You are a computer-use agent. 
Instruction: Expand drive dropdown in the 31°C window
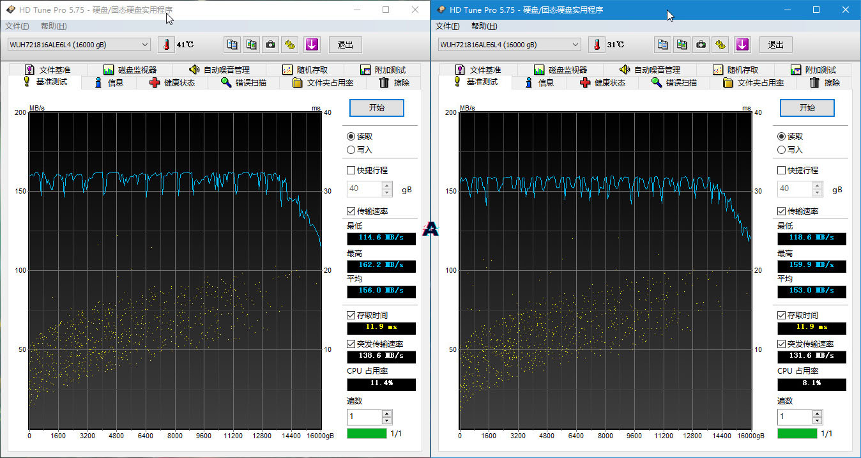coord(575,45)
